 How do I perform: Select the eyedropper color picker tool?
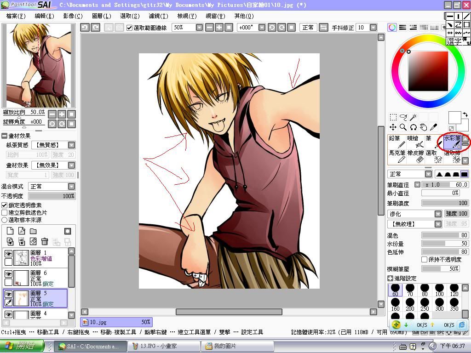pos(434,127)
